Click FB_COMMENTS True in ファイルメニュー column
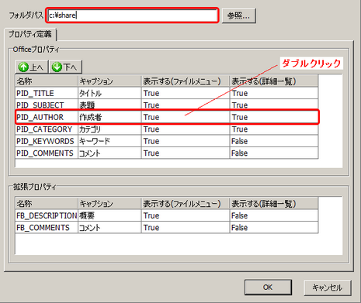Viewport: 361px width, 303px height. click(186, 227)
